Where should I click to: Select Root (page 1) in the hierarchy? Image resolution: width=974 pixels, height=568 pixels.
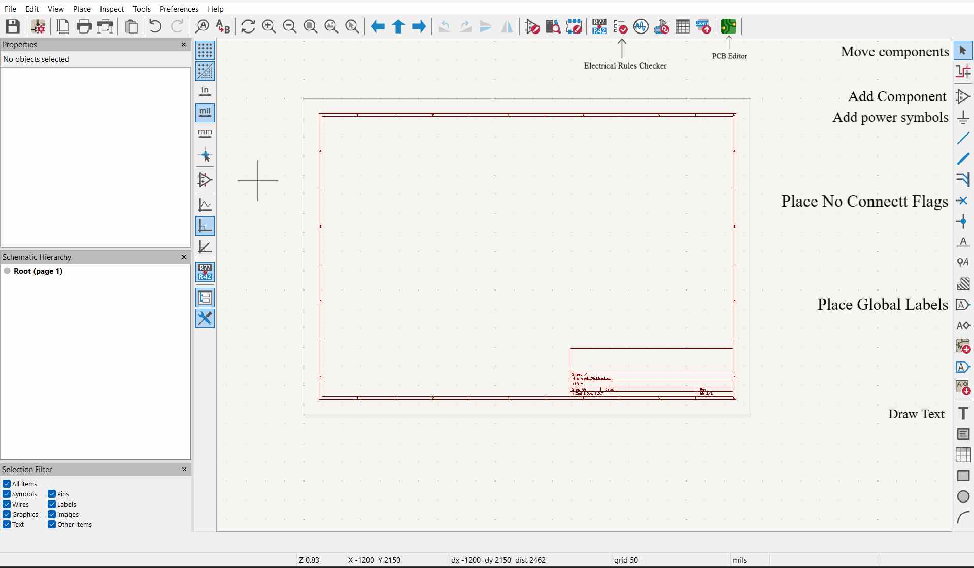point(38,271)
